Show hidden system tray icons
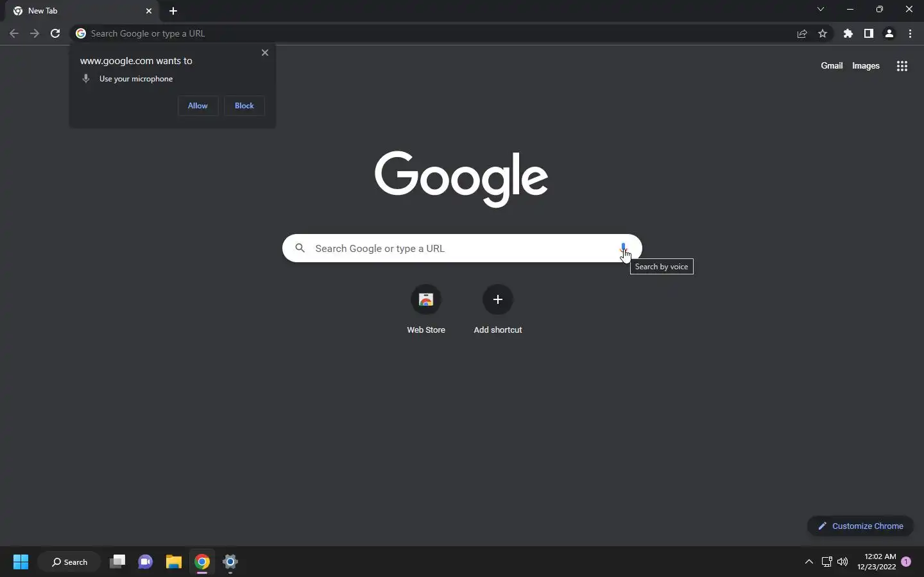 pyautogui.click(x=809, y=562)
